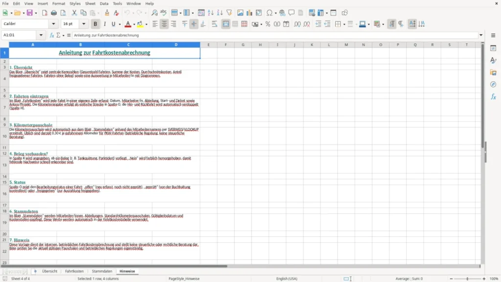The width and height of the screenshot is (501, 282).
Task: Click the zoom slider handle
Action: (x=467, y=279)
